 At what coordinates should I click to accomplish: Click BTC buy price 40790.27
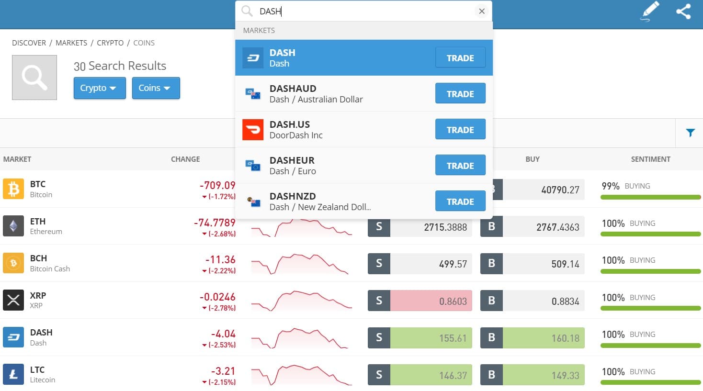[x=544, y=190]
